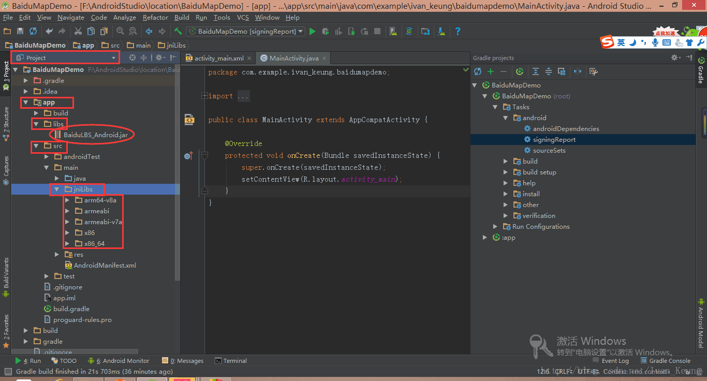Open Gradle Settings wrench icon
Viewport: 707px width, 381px height.
coord(594,71)
